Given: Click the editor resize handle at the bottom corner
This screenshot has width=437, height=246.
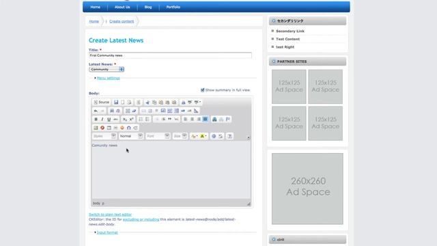Looking at the screenshot, I should [x=249, y=204].
